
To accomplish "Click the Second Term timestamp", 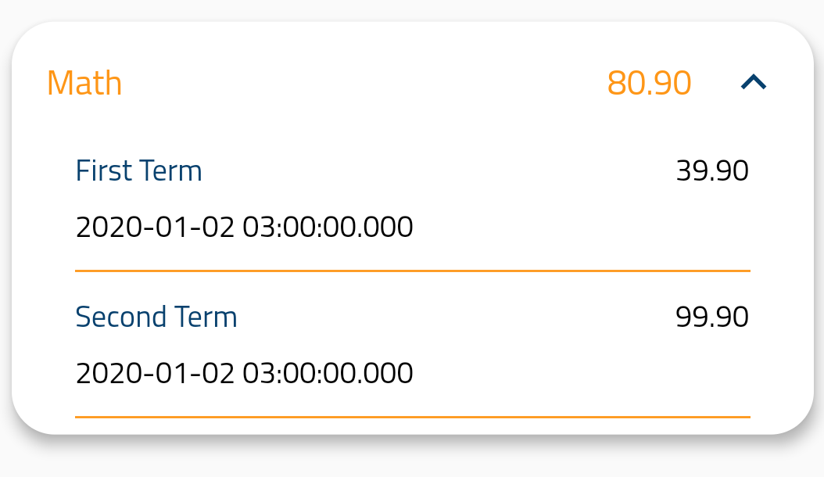I will pyautogui.click(x=245, y=373).
